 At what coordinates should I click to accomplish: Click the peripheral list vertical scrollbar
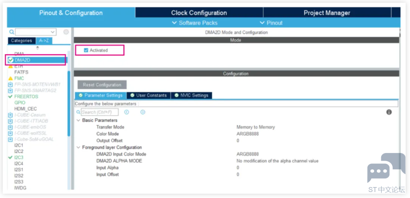(69, 104)
